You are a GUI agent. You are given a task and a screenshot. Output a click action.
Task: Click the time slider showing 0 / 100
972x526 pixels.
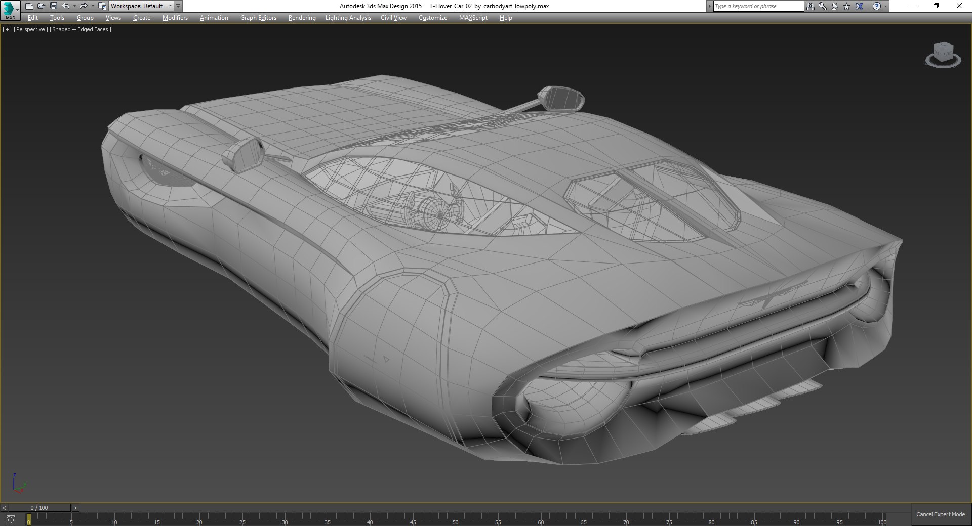pyautogui.click(x=39, y=508)
